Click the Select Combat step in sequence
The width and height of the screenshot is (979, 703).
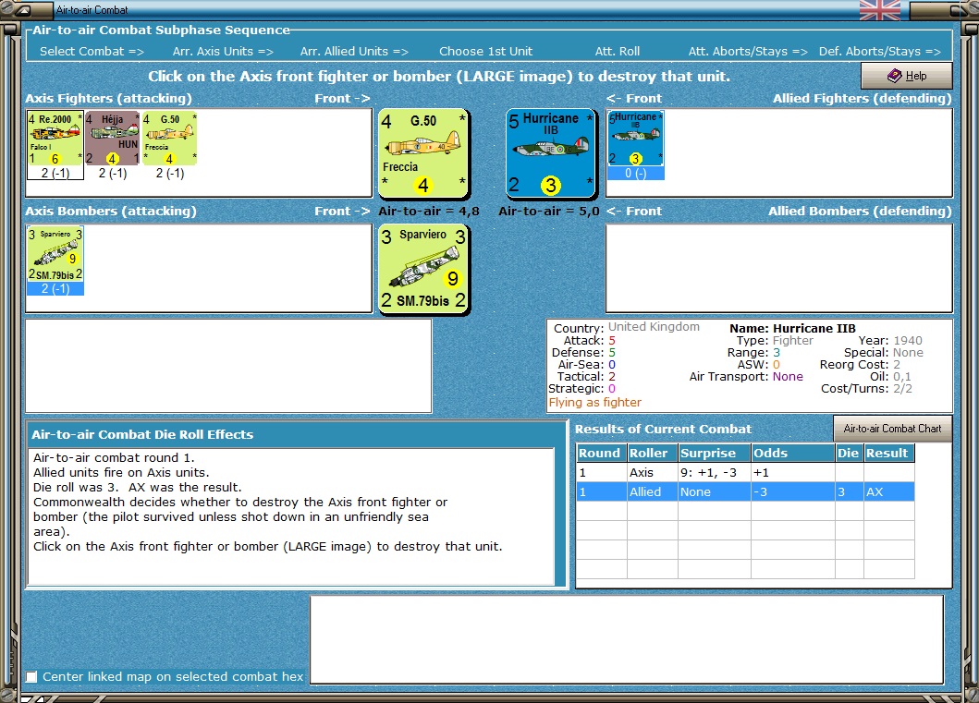[x=92, y=51]
